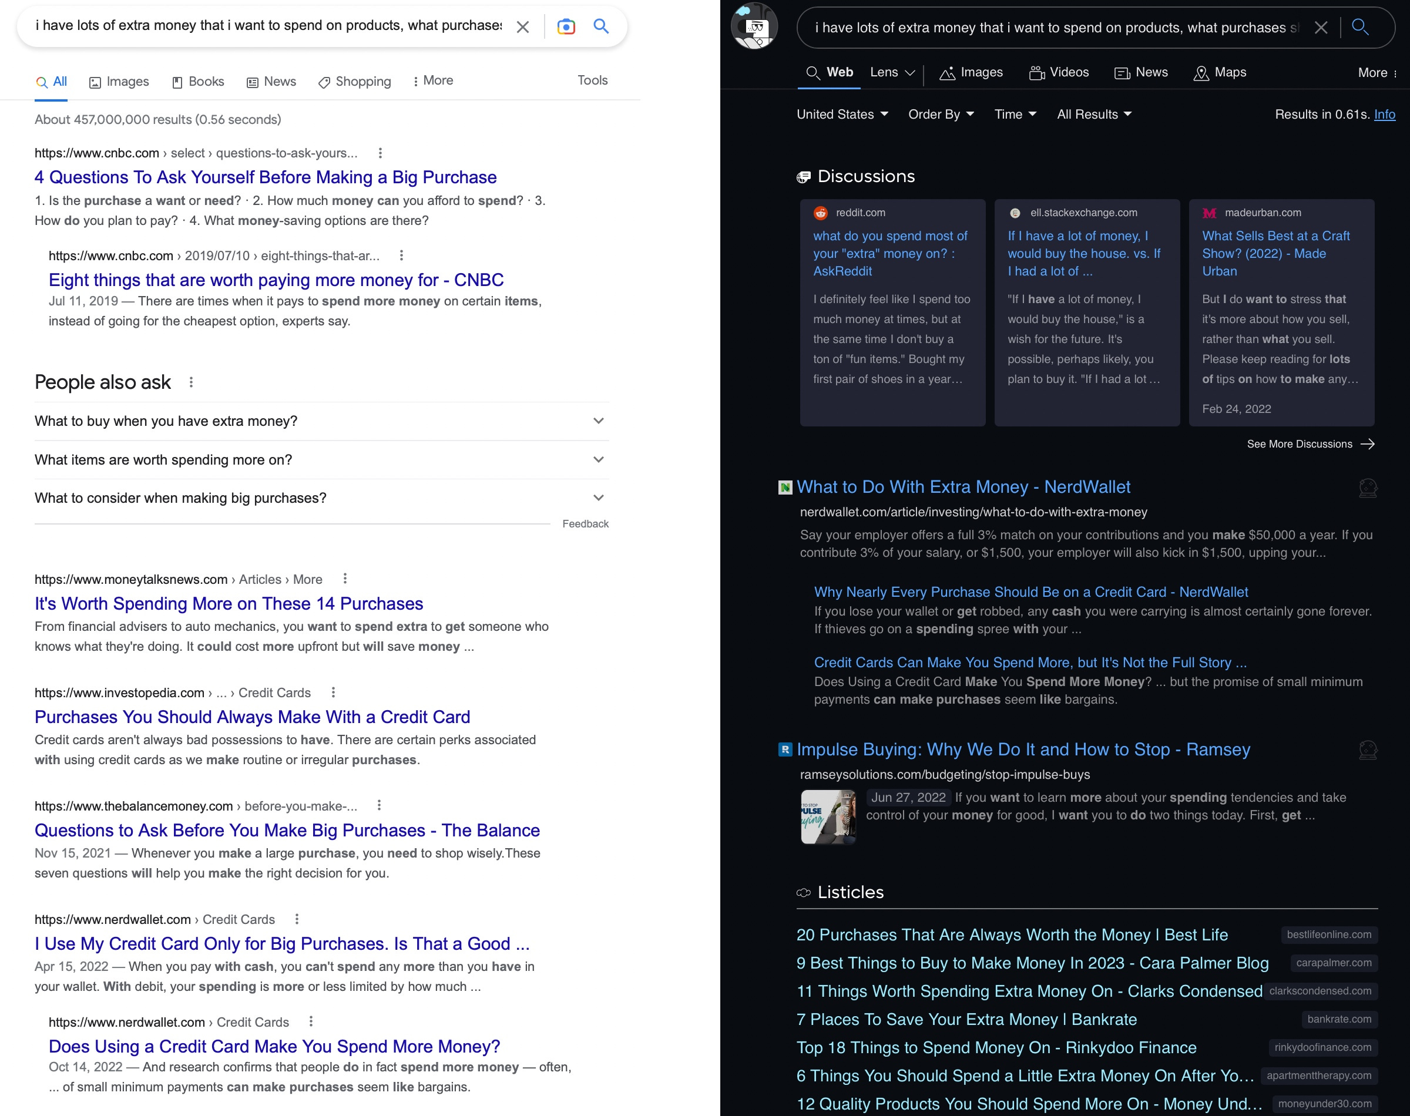The width and height of the screenshot is (1410, 1116).
Task: Click the Discussions section chat icon
Action: 804,177
